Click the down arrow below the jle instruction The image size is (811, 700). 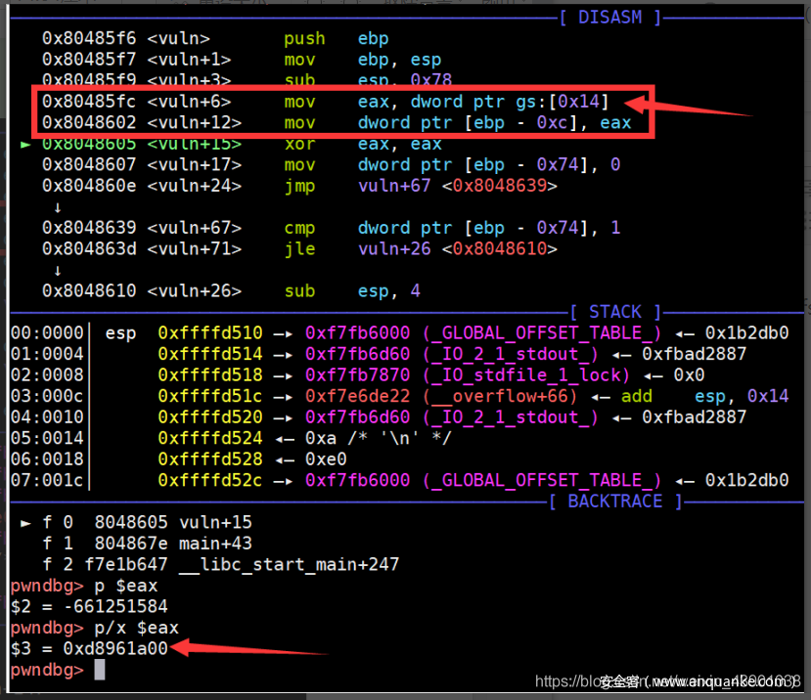point(58,271)
